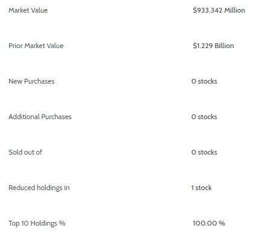Select the $1.229 Billion figure
Viewport: 262px width, 234px height.
(213, 46)
